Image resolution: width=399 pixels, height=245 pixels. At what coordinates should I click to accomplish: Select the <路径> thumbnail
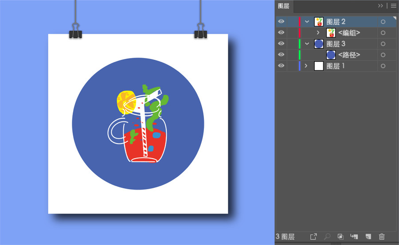[331, 55]
